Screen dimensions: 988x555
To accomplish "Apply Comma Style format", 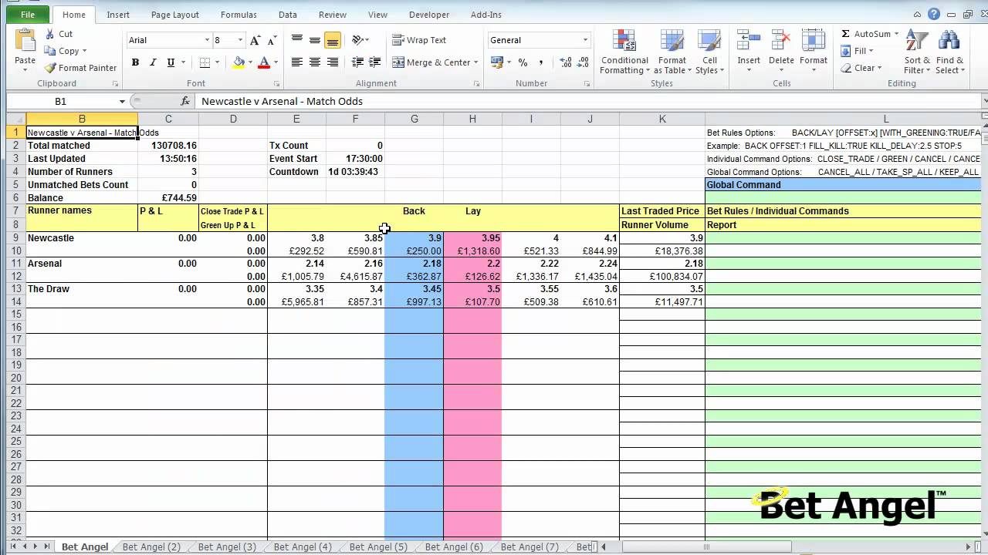I will click(x=540, y=62).
